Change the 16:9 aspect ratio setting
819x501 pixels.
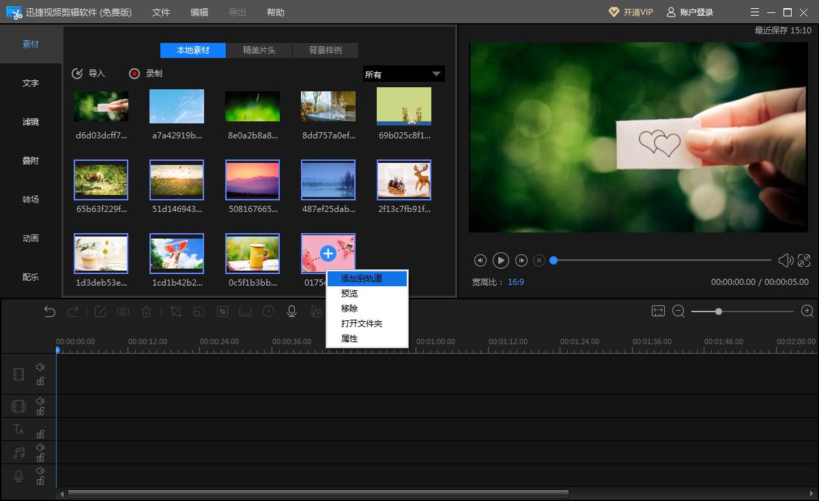coord(516,282)
